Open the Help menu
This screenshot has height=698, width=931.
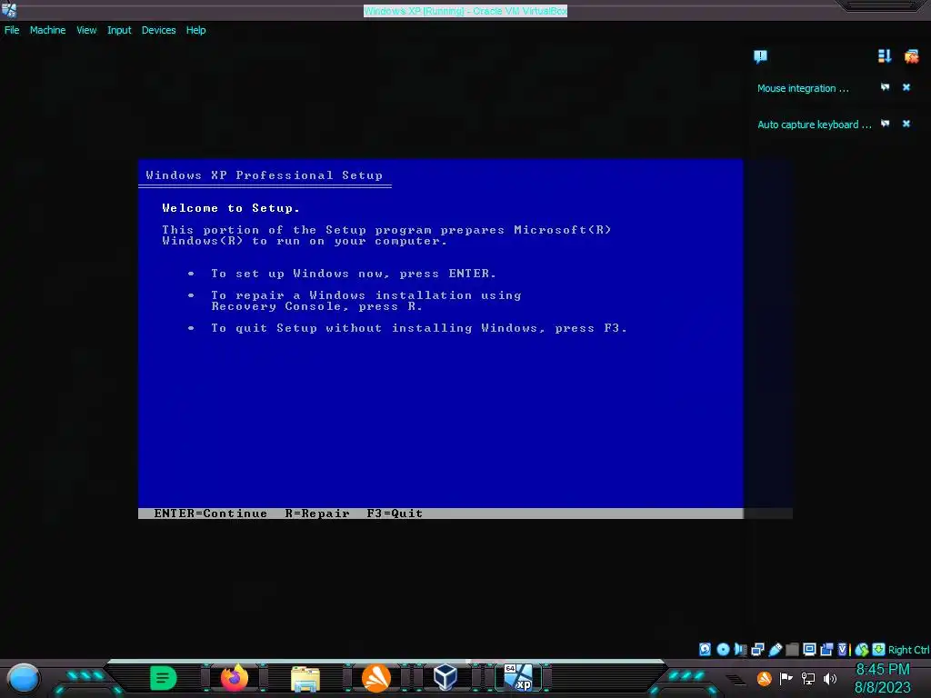[196, 30]
